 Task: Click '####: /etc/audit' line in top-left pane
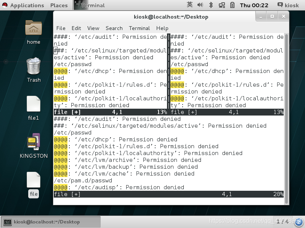coord(111,40)
